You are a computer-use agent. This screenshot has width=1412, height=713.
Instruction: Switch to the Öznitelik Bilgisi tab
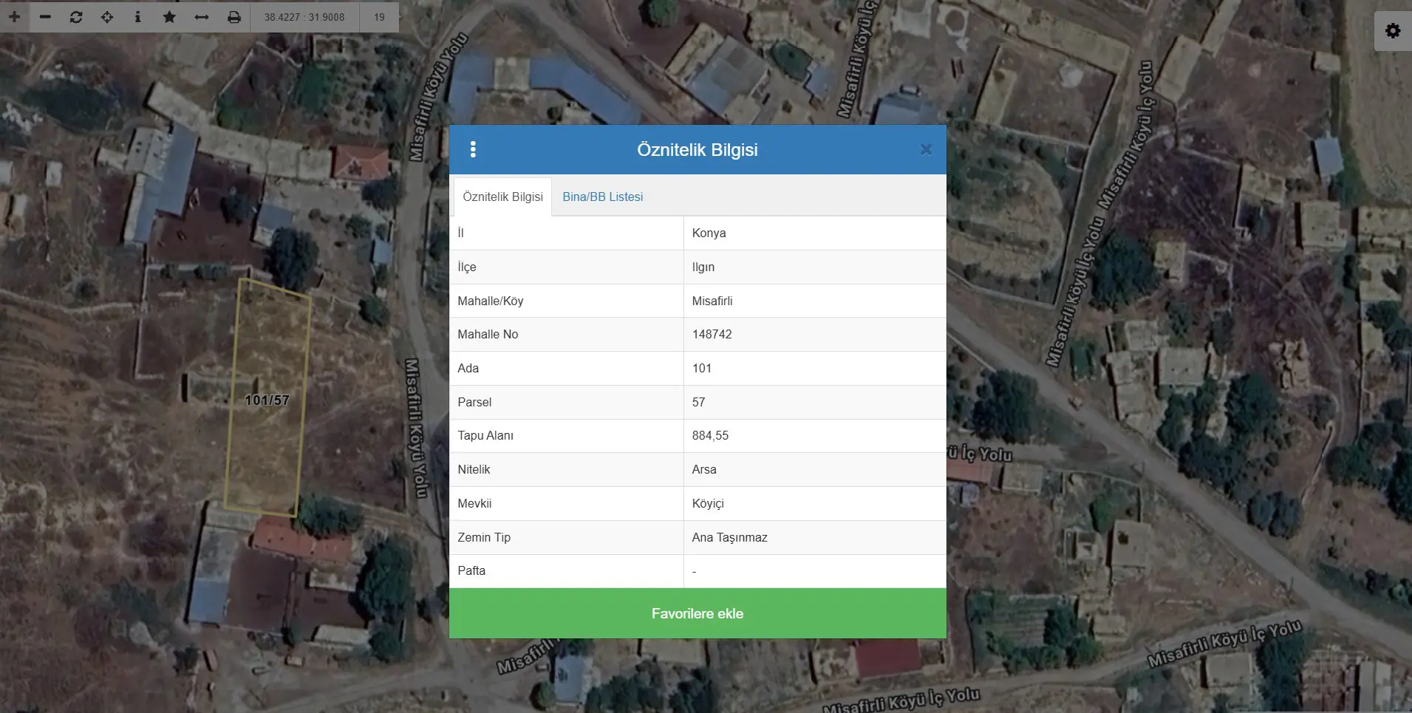point(502,197)
